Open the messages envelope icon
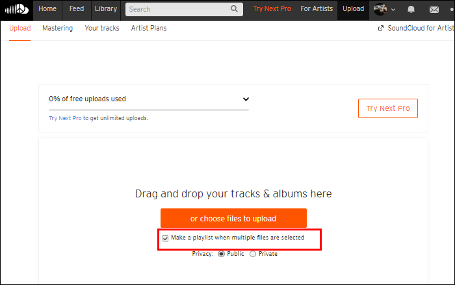Screen dimensions: 455x285 (434, 10)
